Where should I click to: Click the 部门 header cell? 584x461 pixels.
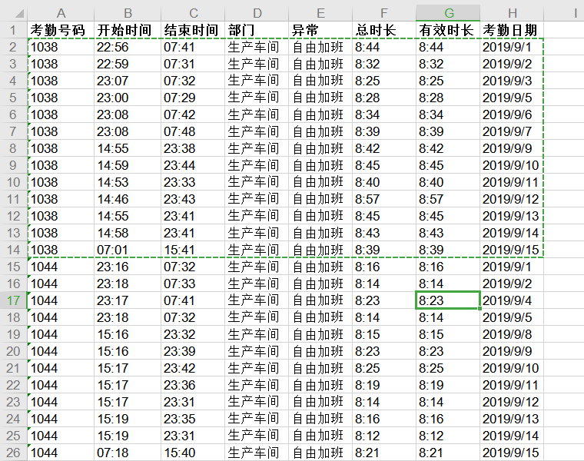click(x=257, y=30)
